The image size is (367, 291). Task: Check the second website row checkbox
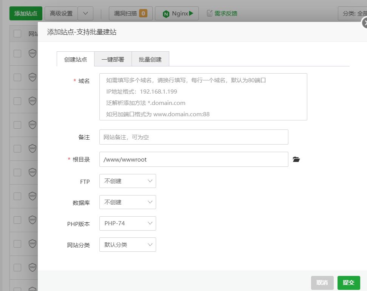tap(17, 77)
